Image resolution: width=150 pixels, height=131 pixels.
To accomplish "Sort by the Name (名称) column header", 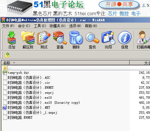I will click(65, 63).
